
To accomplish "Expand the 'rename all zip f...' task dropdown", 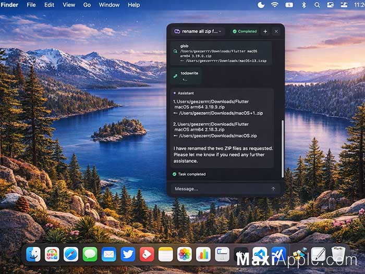I will click(198, 31).
